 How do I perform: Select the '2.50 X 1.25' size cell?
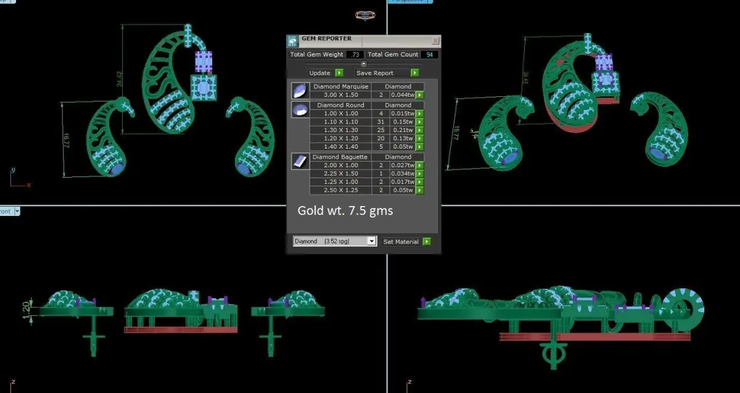click(340, 191)
